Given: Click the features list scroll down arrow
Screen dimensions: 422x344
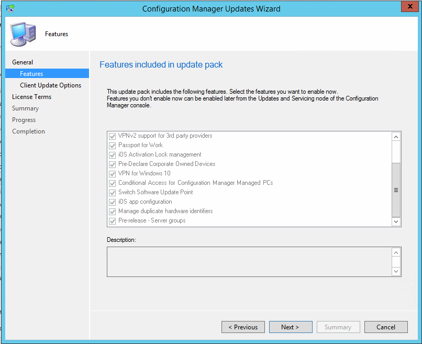Looking at the screenshot, I should click(396, 222).
